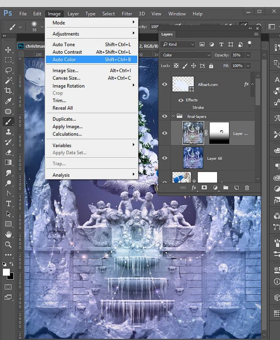Image resolution: width=280 pixels, height=340 pixels.
Task: Click the foreground color swatch
Action: 6,272
